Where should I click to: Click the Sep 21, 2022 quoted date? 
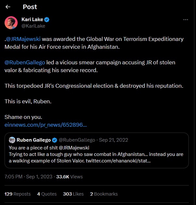pyautogui.click(x=114, y=140)
